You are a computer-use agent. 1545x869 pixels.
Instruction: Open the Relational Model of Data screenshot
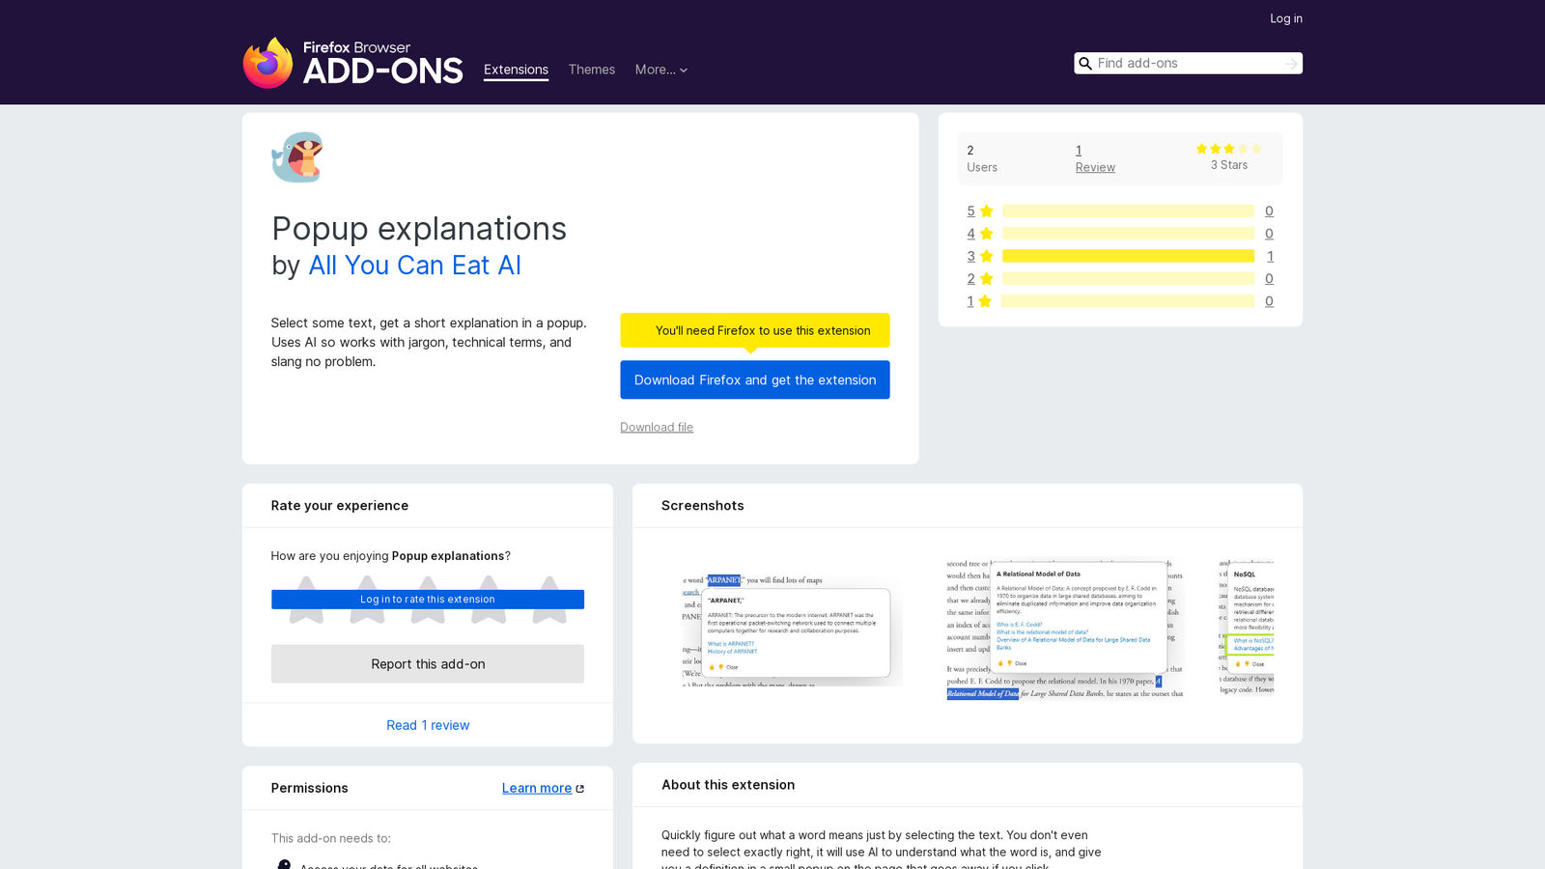tap(1065, 629)
